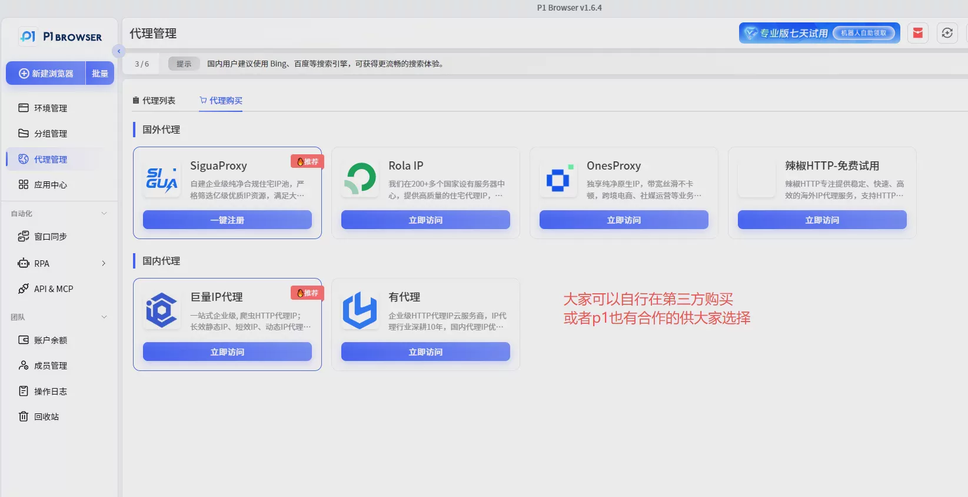This screenshot has height=497, width=968.
Task: Click the 分组管理 folder icon
Action: click(24, 133)
